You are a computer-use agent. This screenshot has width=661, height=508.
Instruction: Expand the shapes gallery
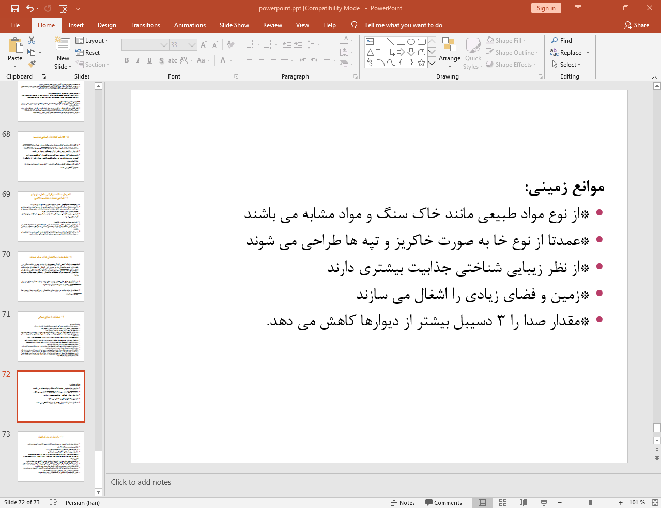[x=432, y=63]
